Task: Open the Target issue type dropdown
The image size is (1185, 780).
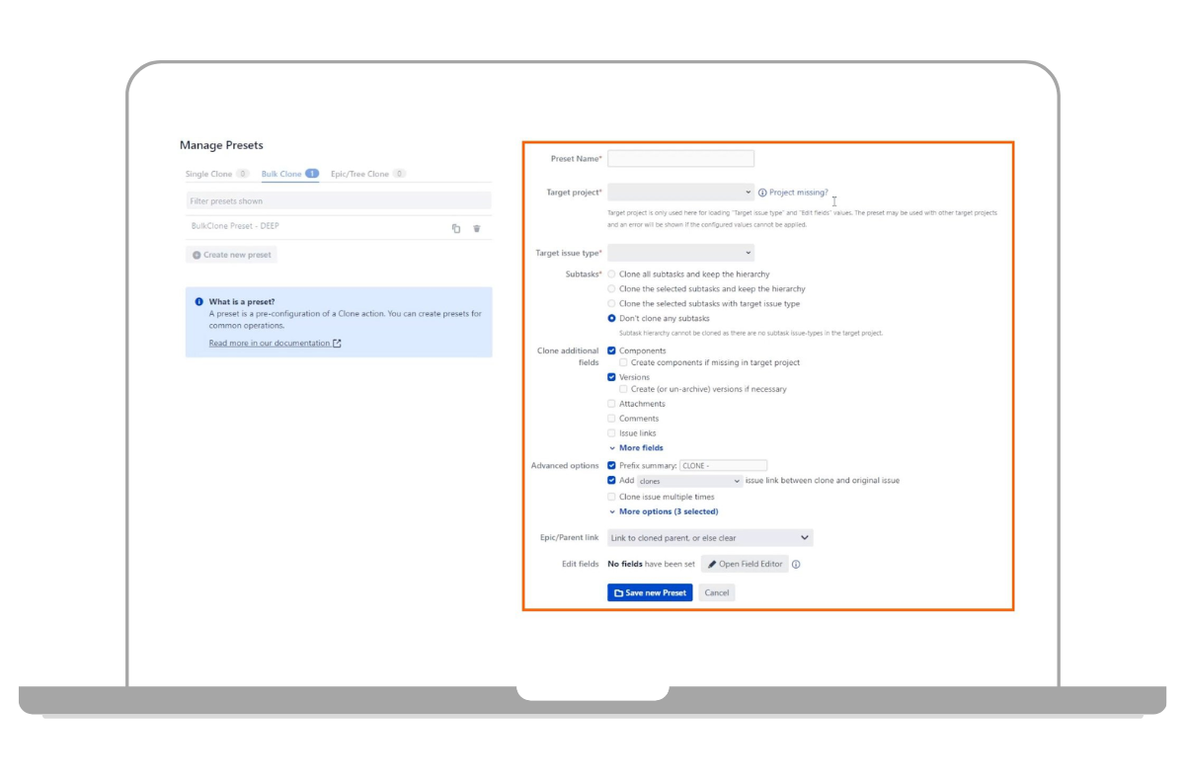Action: pos(680,254)
